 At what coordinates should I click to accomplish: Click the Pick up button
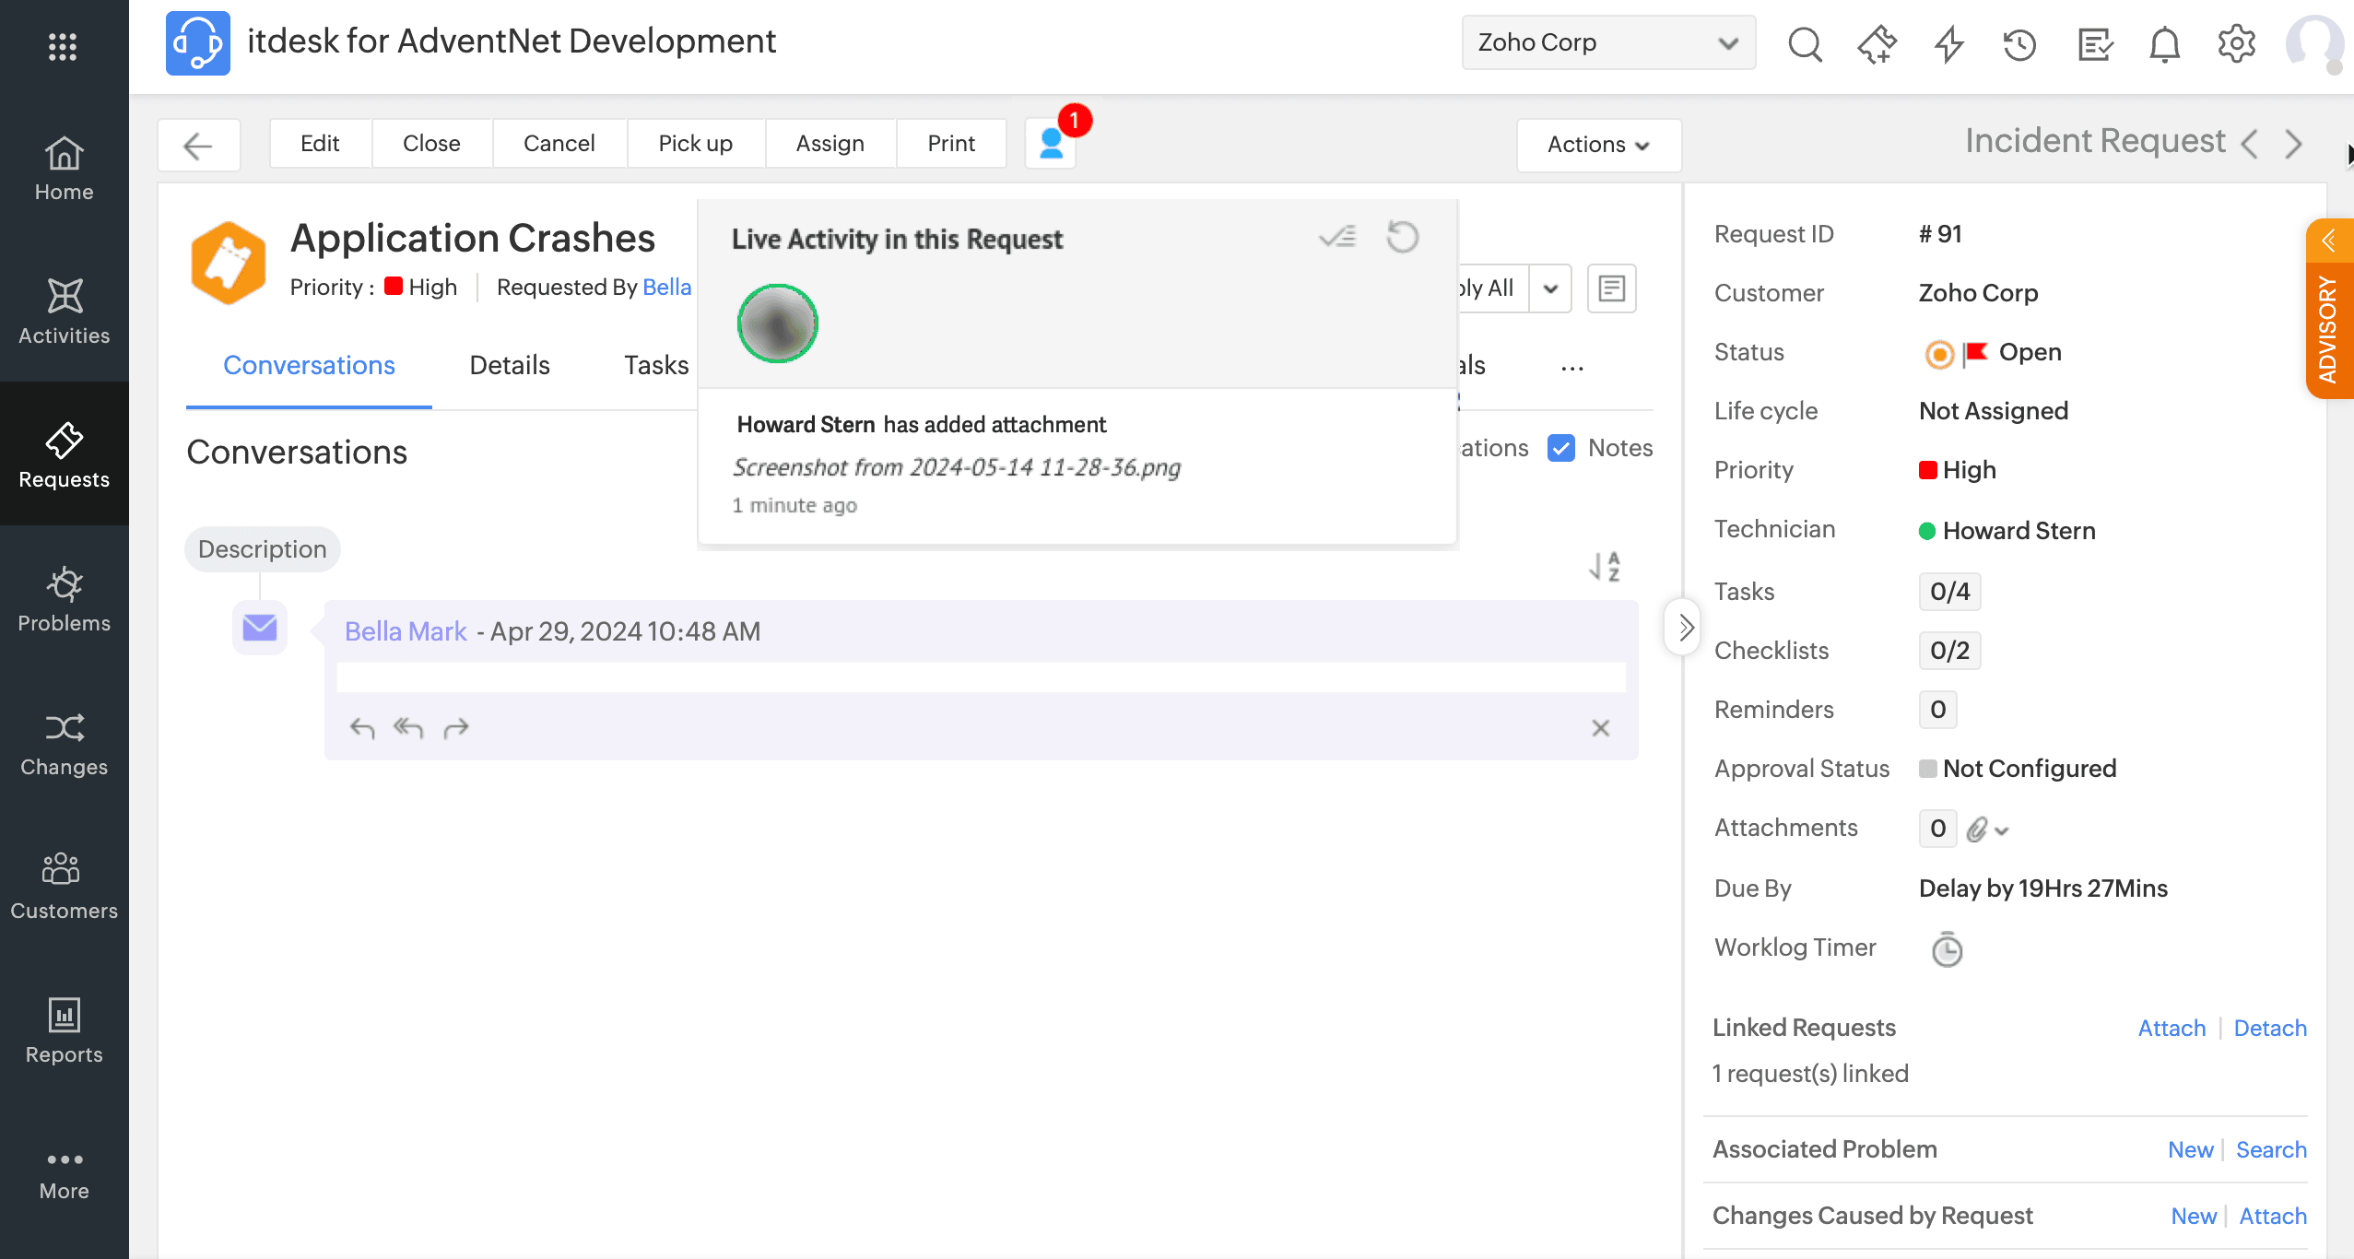tap(695, 144)
